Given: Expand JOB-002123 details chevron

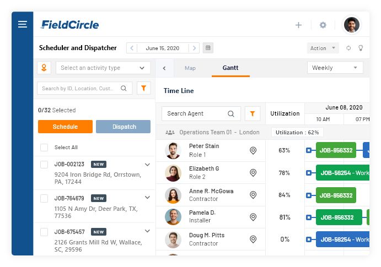Looking at the screenshot, I should pos(147,165).
